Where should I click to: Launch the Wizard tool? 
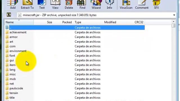96,4
